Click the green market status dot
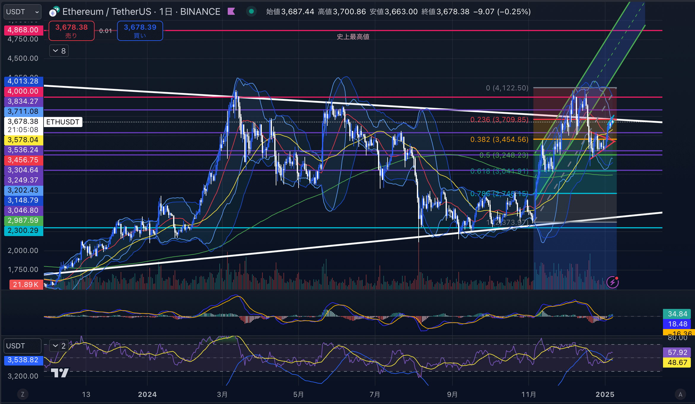 coord(251,12)
